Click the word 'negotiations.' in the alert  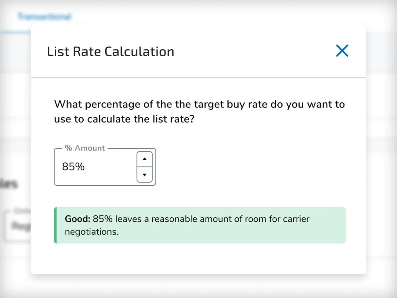91,232
